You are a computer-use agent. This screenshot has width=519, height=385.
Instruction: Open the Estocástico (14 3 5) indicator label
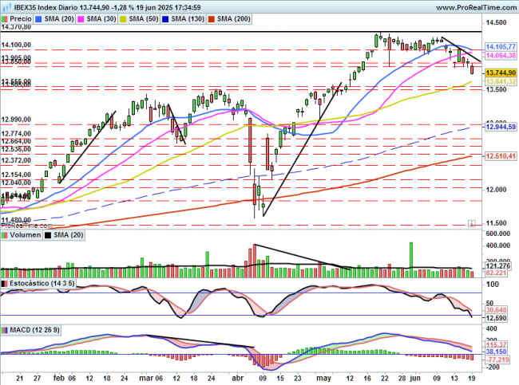pyautogui.click(x=42, y=284)
